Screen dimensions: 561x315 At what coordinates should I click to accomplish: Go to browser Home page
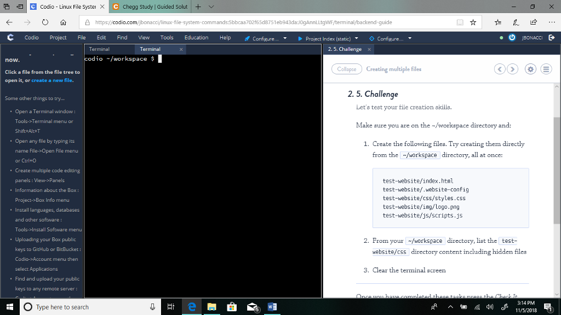click(x=63, y=22)
